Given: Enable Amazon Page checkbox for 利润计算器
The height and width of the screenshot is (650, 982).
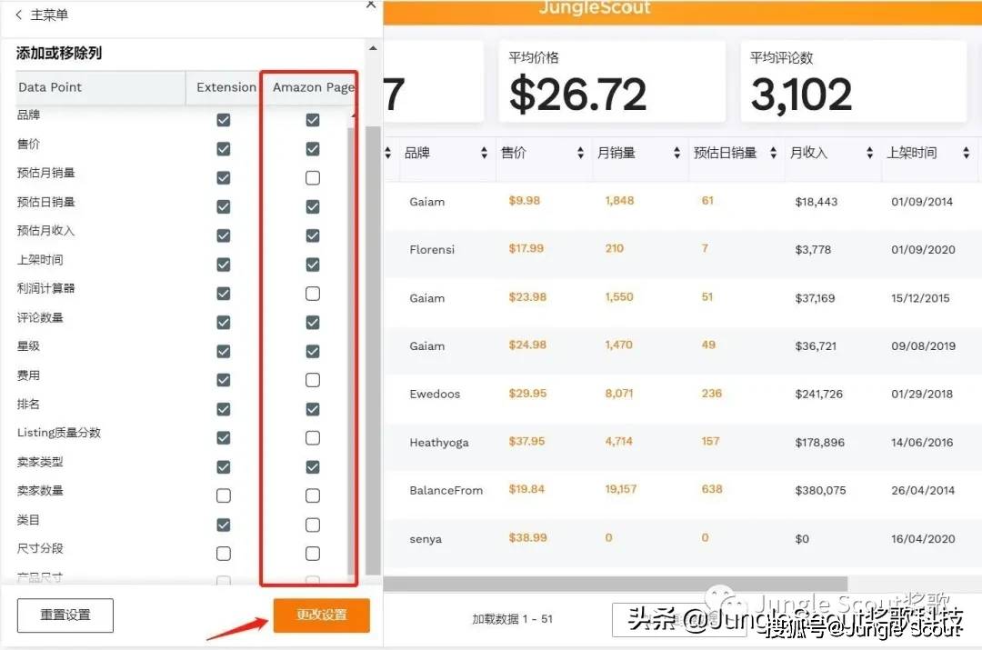Looking at the screenshot, I should [313, 294].
